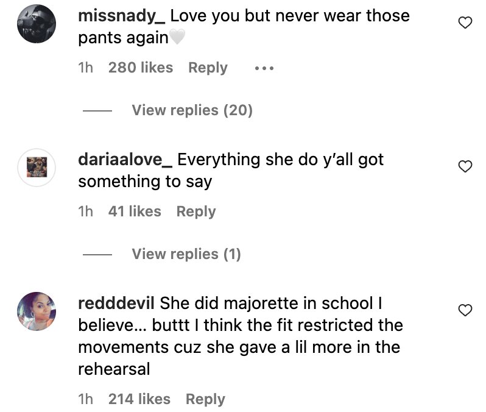Like dariaalove_'s comment with the heart icon
This screenshot has width=486, height=412.
tap(465, 166)
